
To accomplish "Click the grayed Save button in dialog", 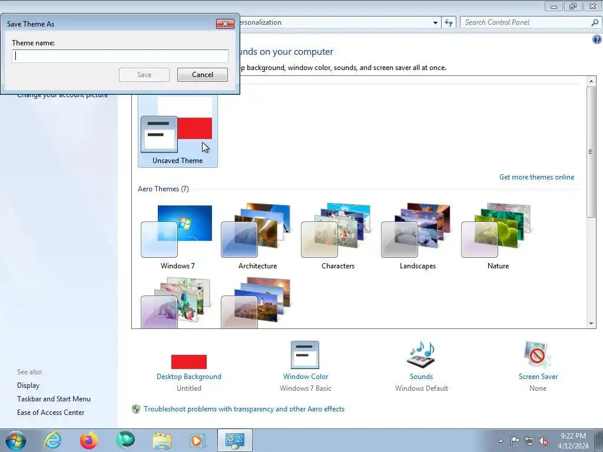I will tap(144, 75).
